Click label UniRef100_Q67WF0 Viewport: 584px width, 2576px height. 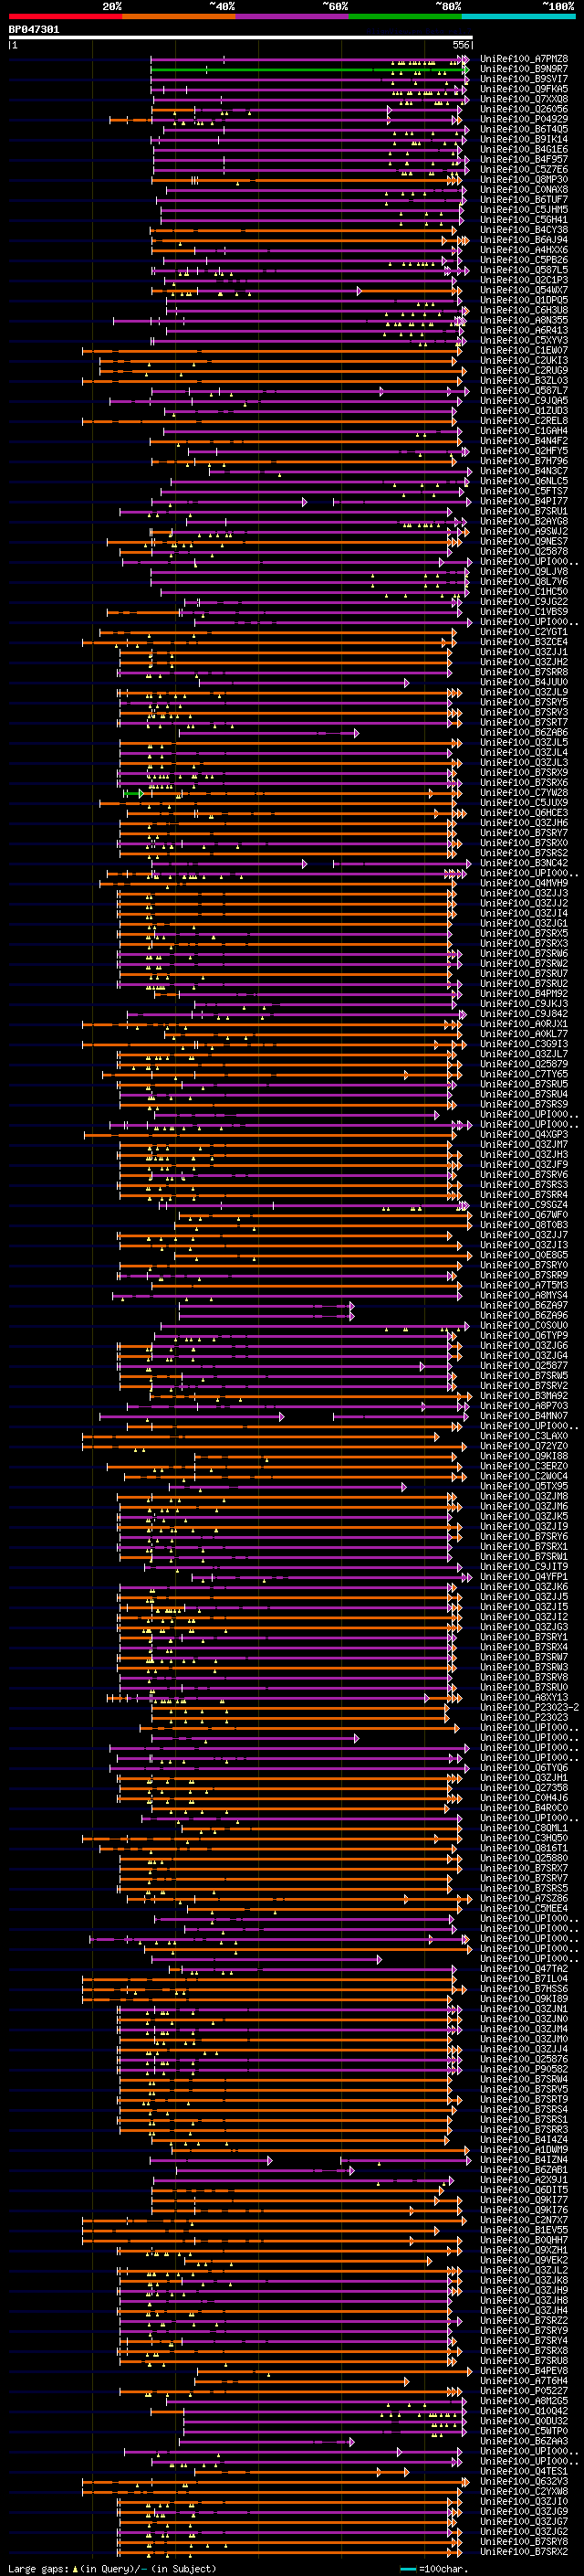tap(524, 1214)
